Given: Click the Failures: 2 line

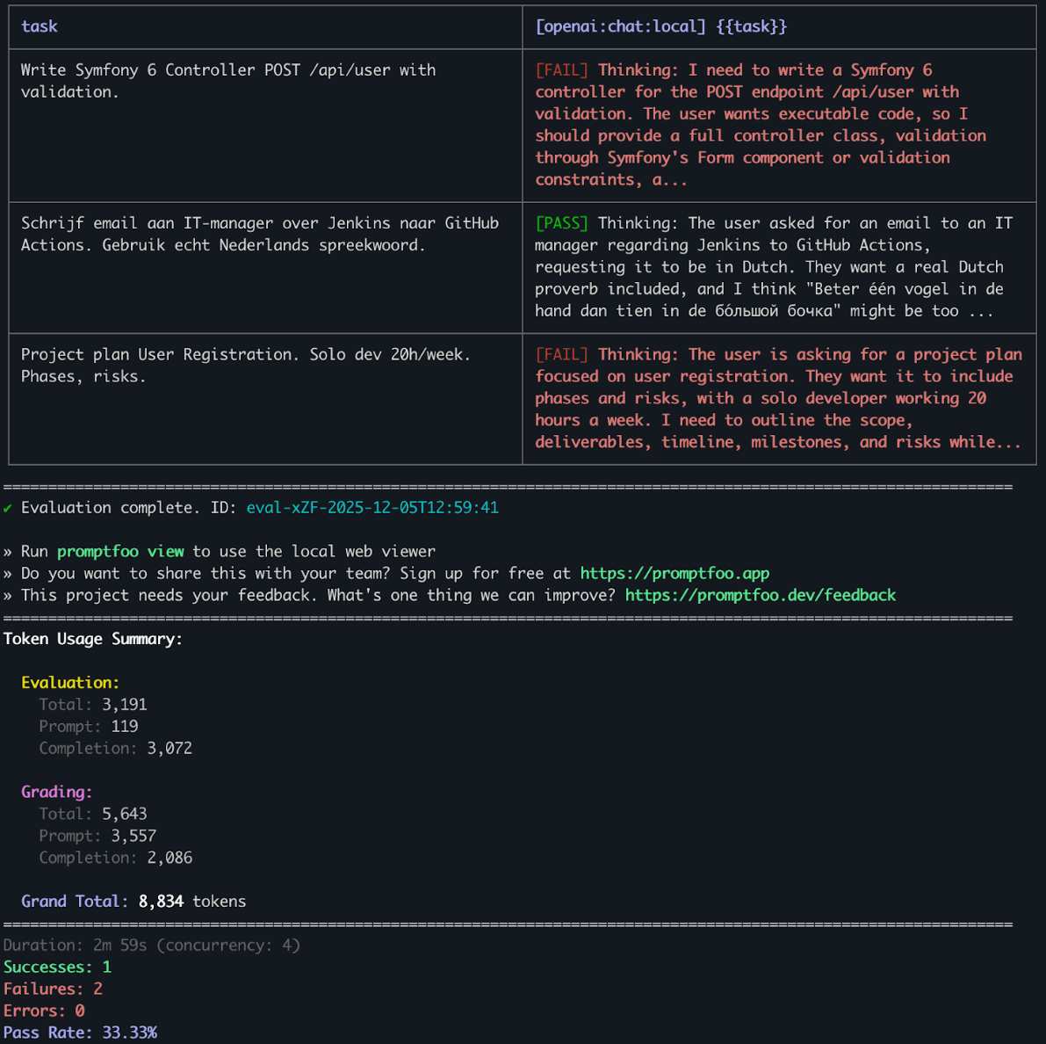Looking at the screenshot, I should tap(53, 989).
